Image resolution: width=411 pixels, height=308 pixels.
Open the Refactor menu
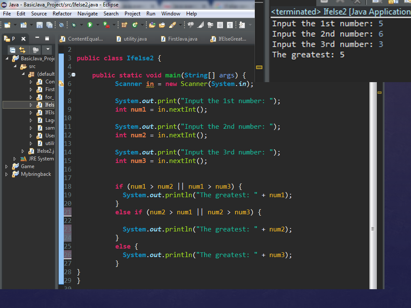pyautogui.click(x=62, y=13)
